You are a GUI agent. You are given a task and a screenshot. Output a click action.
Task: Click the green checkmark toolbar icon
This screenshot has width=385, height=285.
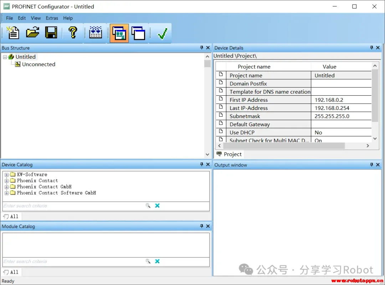[162, 33]
